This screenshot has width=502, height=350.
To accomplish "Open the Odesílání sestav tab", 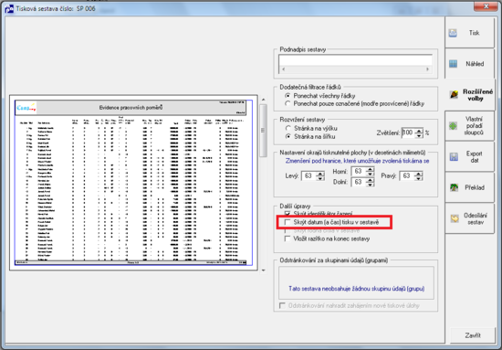I will coord(470,218).
